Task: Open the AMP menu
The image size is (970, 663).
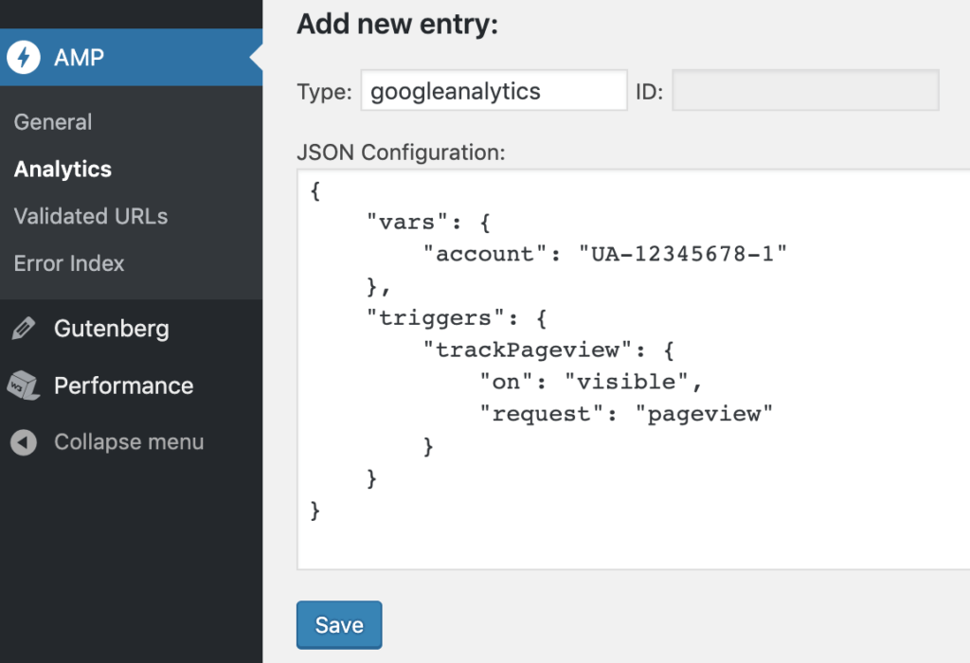Action: [x=131, y=58]
